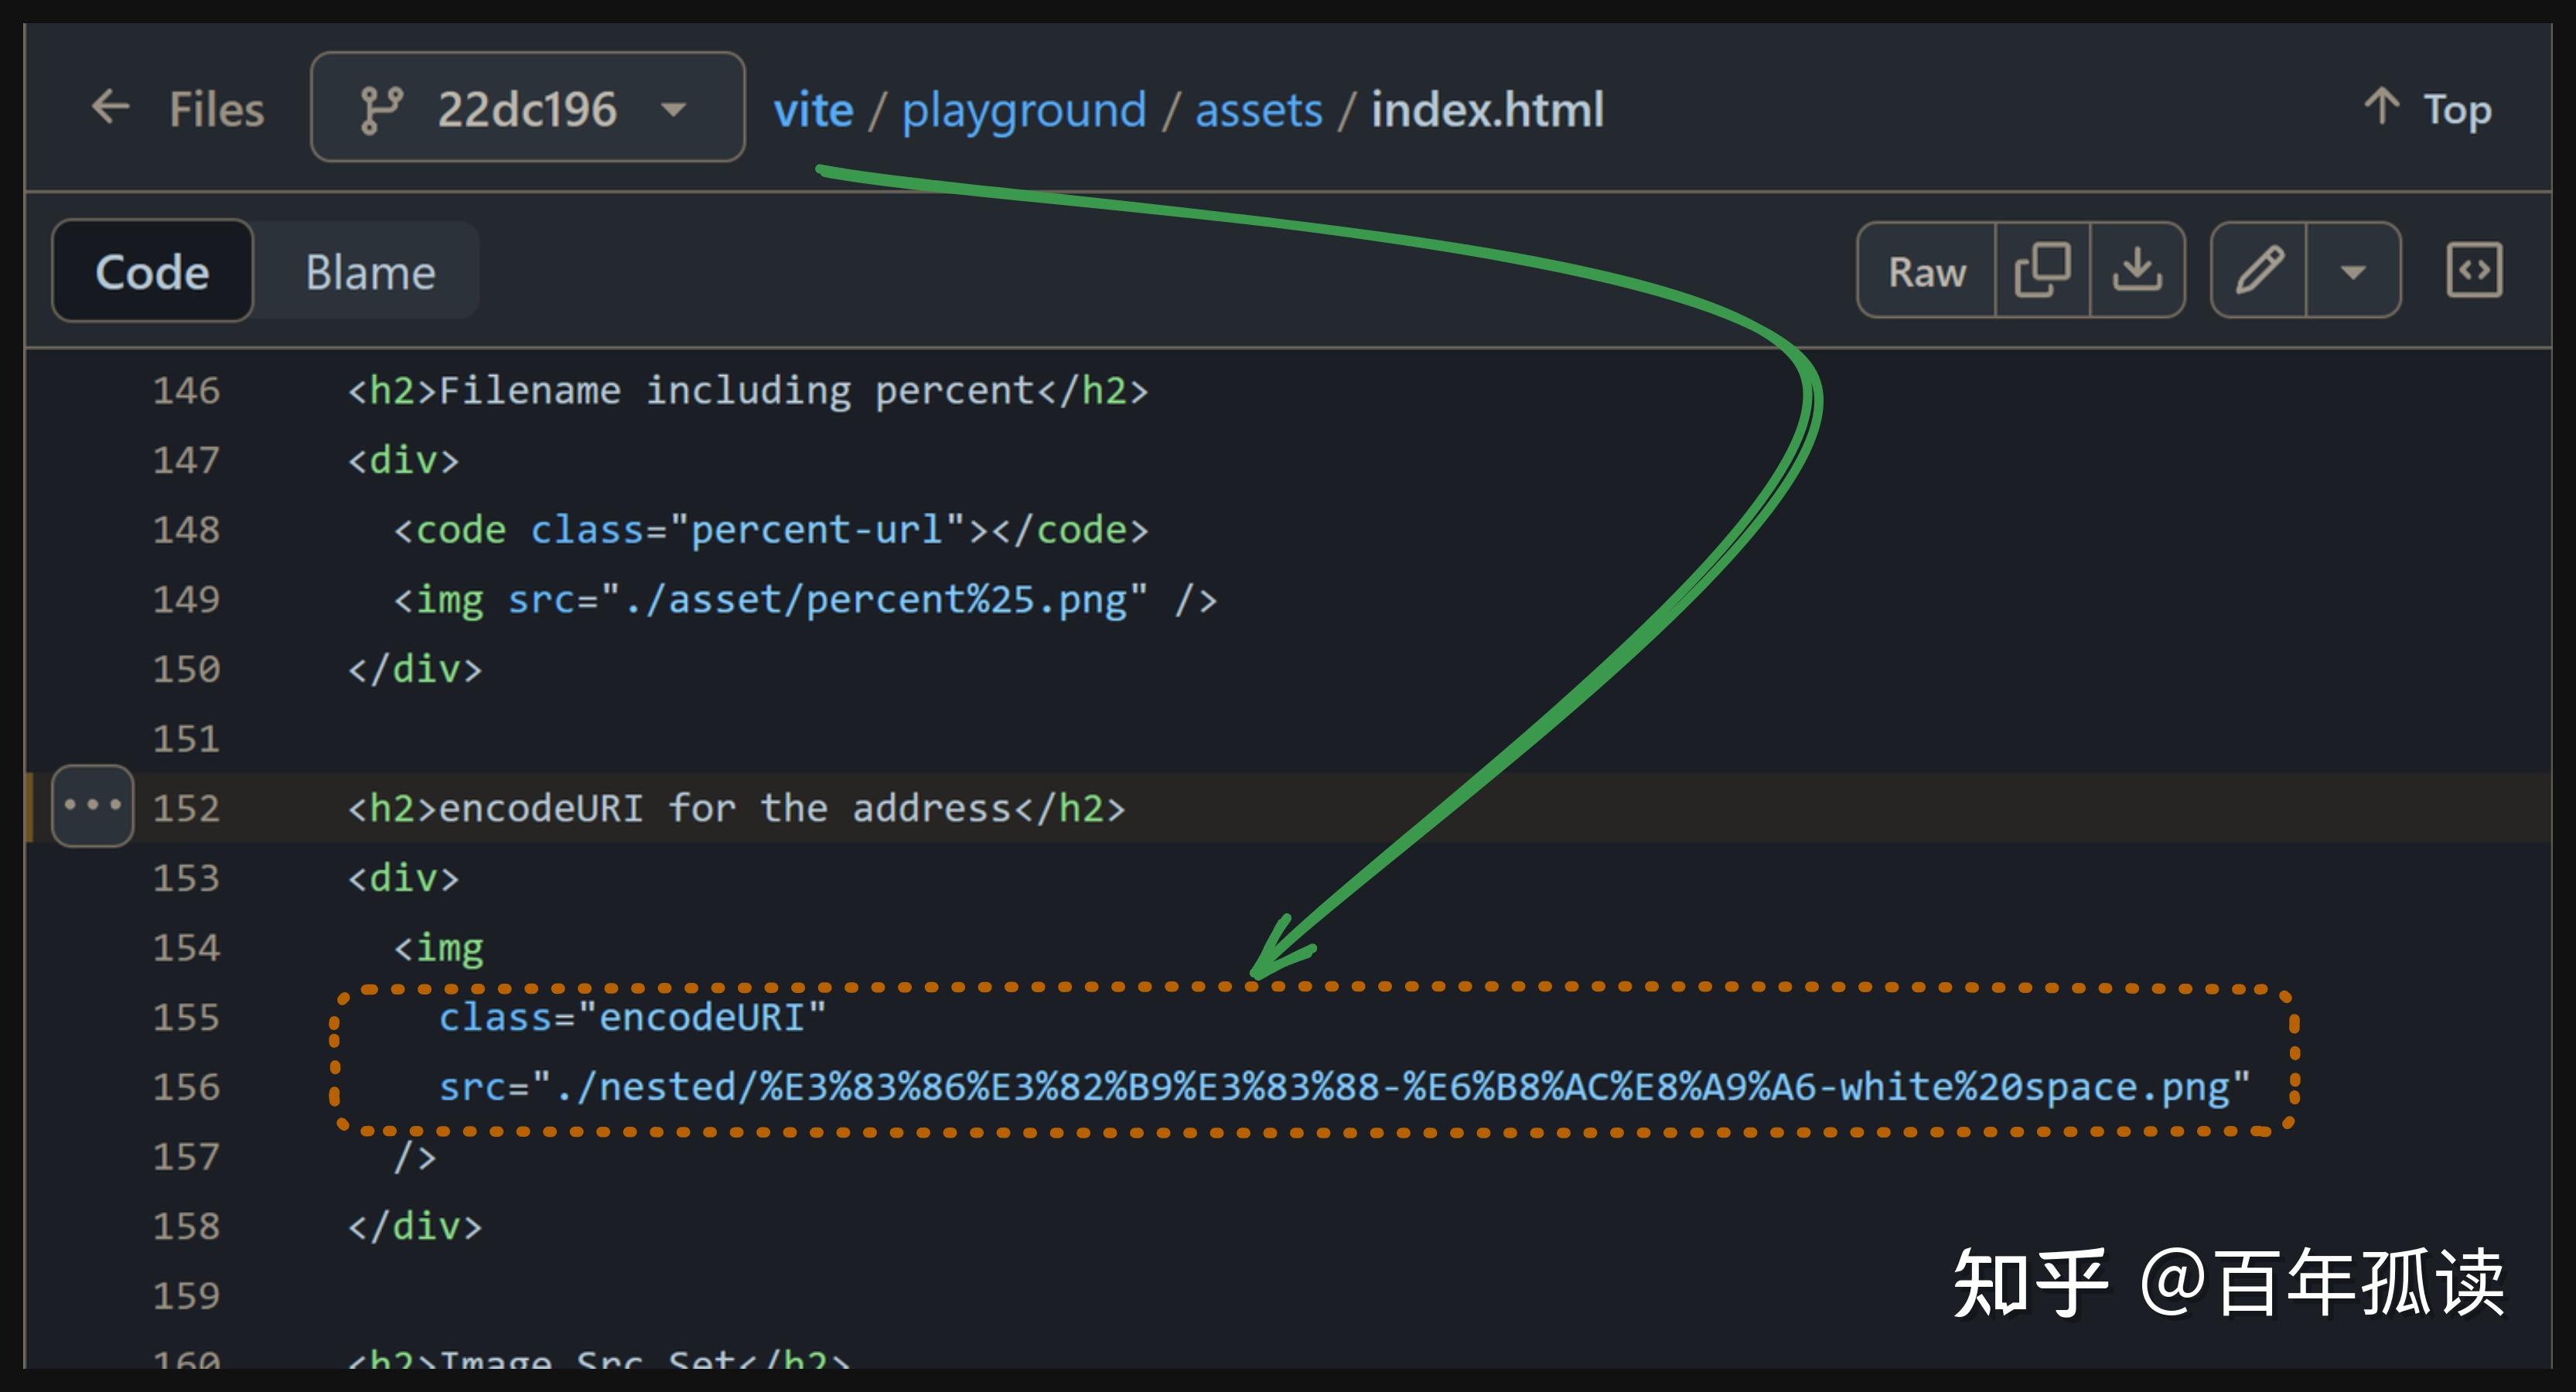Open the vite repository breadcrumb link

tap(813, 109)
